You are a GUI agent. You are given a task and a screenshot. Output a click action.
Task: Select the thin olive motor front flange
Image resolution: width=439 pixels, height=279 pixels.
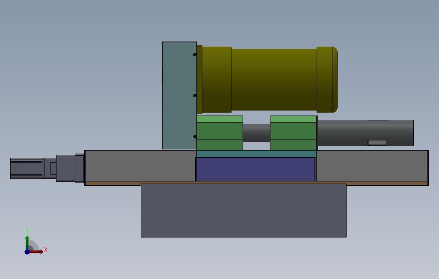tap(199, 80)
